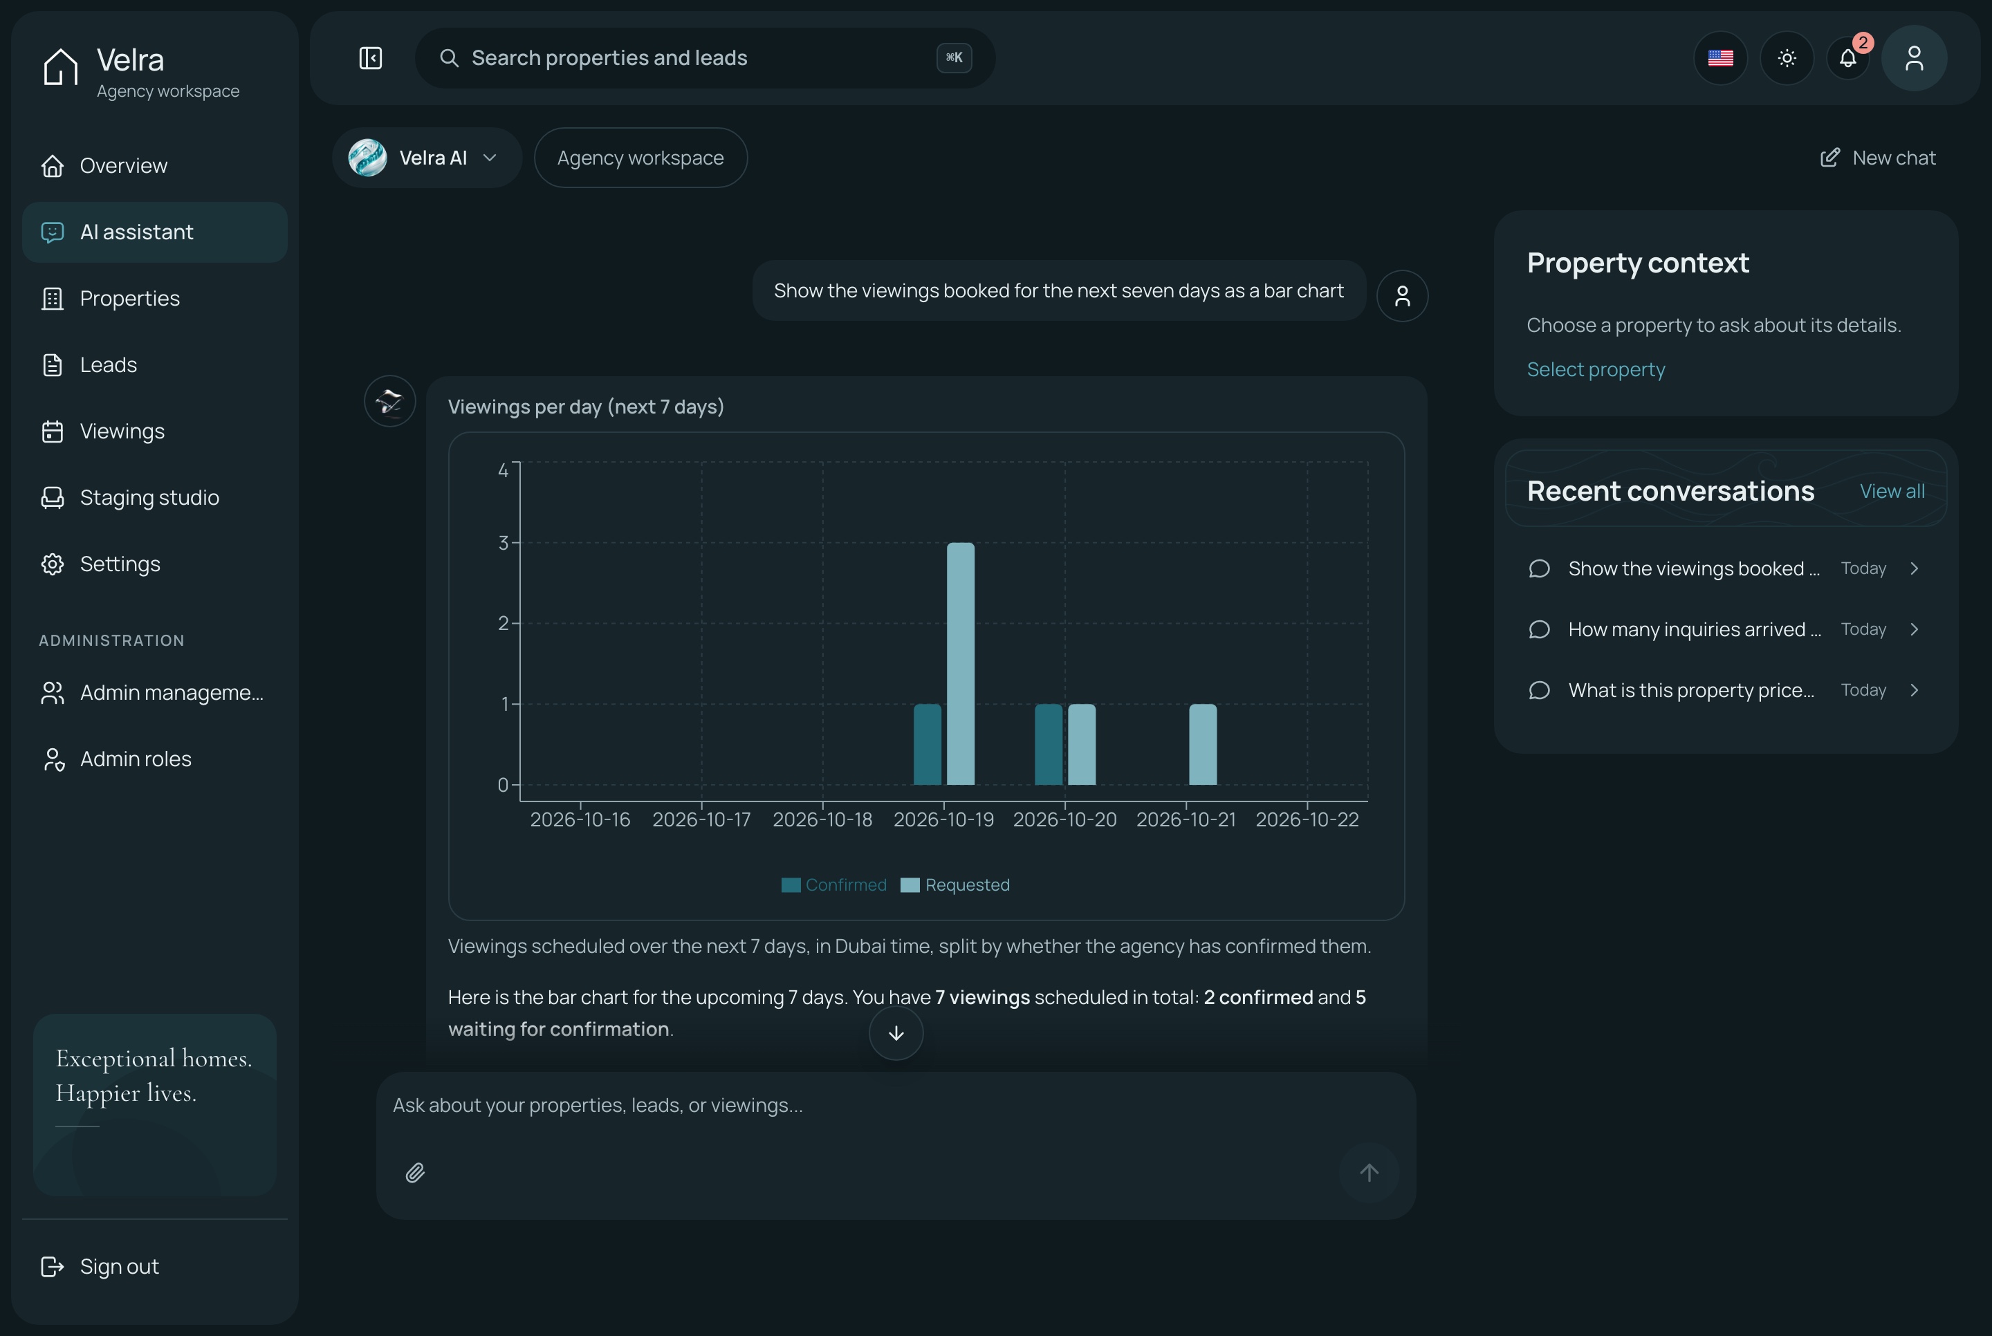
Task: Open Admin management page
Action: pyautogui.click(x=154, y=693)
